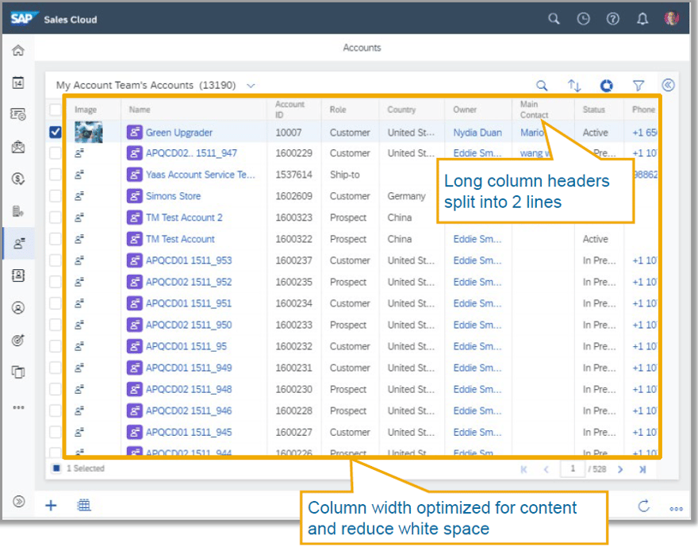
Task: Select the Germany country cell
Action: click(x=406, y=196)
